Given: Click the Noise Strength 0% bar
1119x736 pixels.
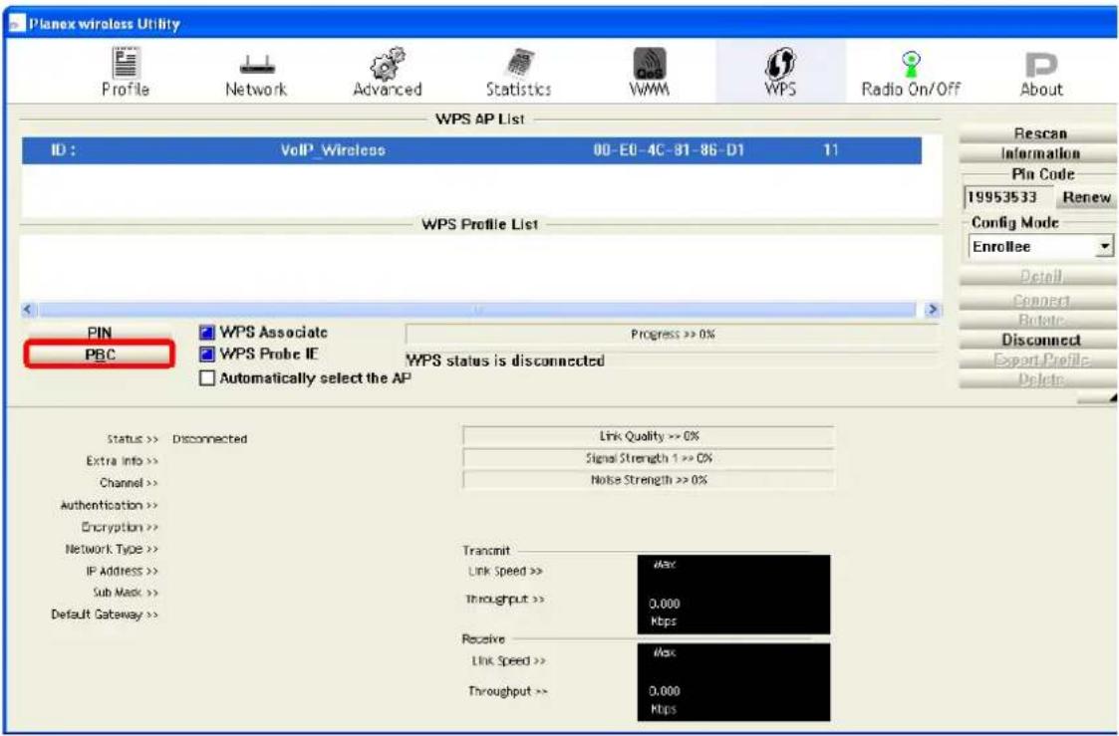Looking at the screenshot, I should point(648,480).
